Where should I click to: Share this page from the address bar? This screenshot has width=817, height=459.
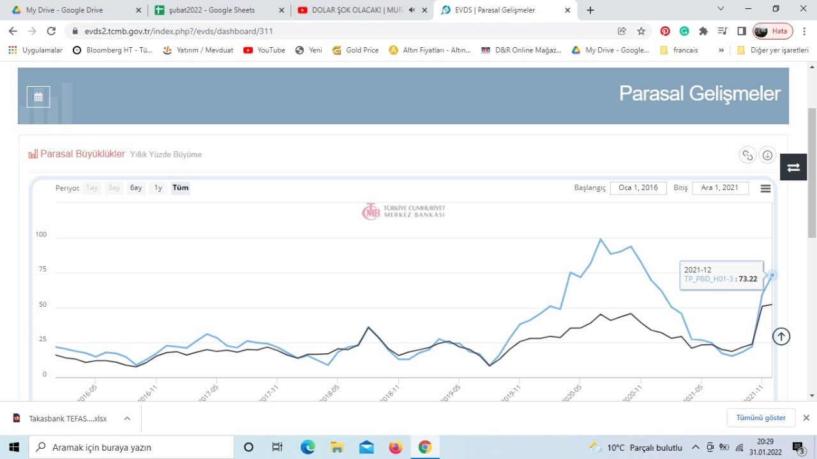(x=622, y=31)
